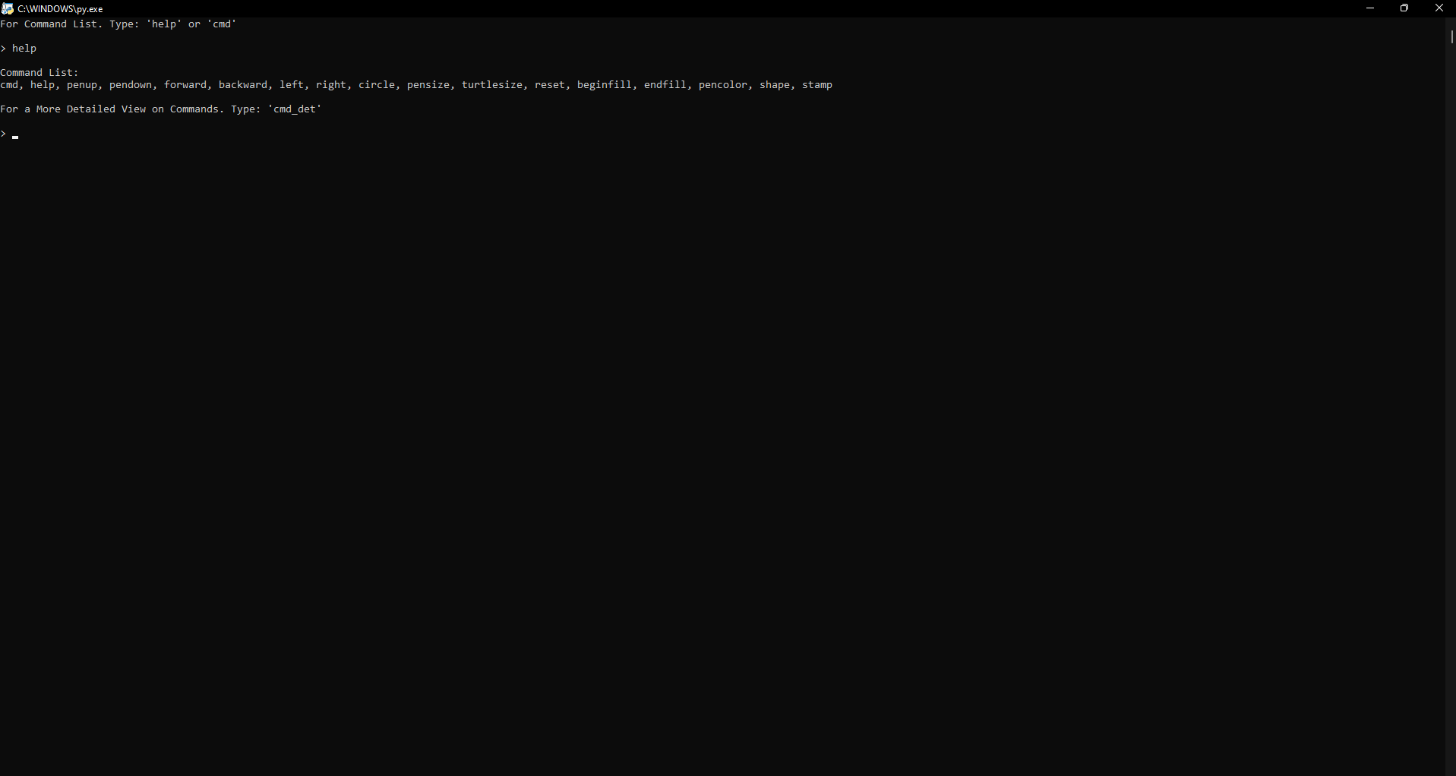Click the 'stamp' command name
This screenshot has height=776, width=1456.
[817, 85]
